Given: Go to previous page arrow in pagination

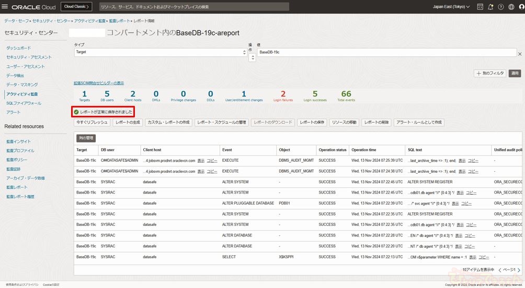Looking at the screenshot, I should (499, 270).
